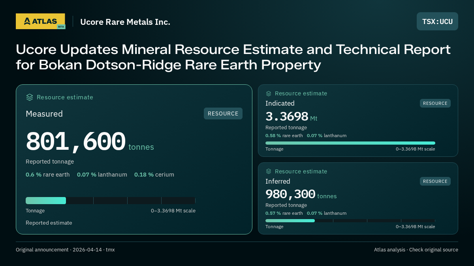Click Tonnage label under Inferred bar

coord(274,227)
